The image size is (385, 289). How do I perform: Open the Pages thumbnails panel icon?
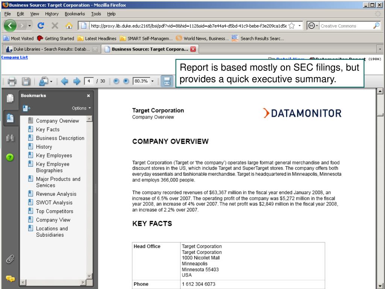coord(10,98)
